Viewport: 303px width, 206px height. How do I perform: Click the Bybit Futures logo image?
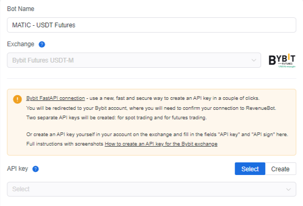click(282, 60)
